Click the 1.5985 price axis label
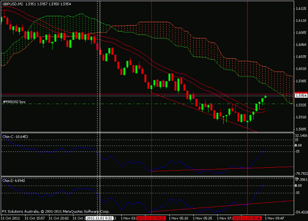Screen dimensions: 308x221 (x=301, y=81)
